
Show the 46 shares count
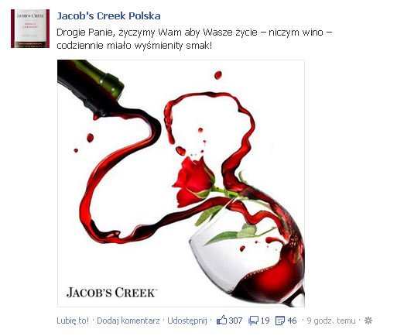pyautogui.click(x=292, y=321)
